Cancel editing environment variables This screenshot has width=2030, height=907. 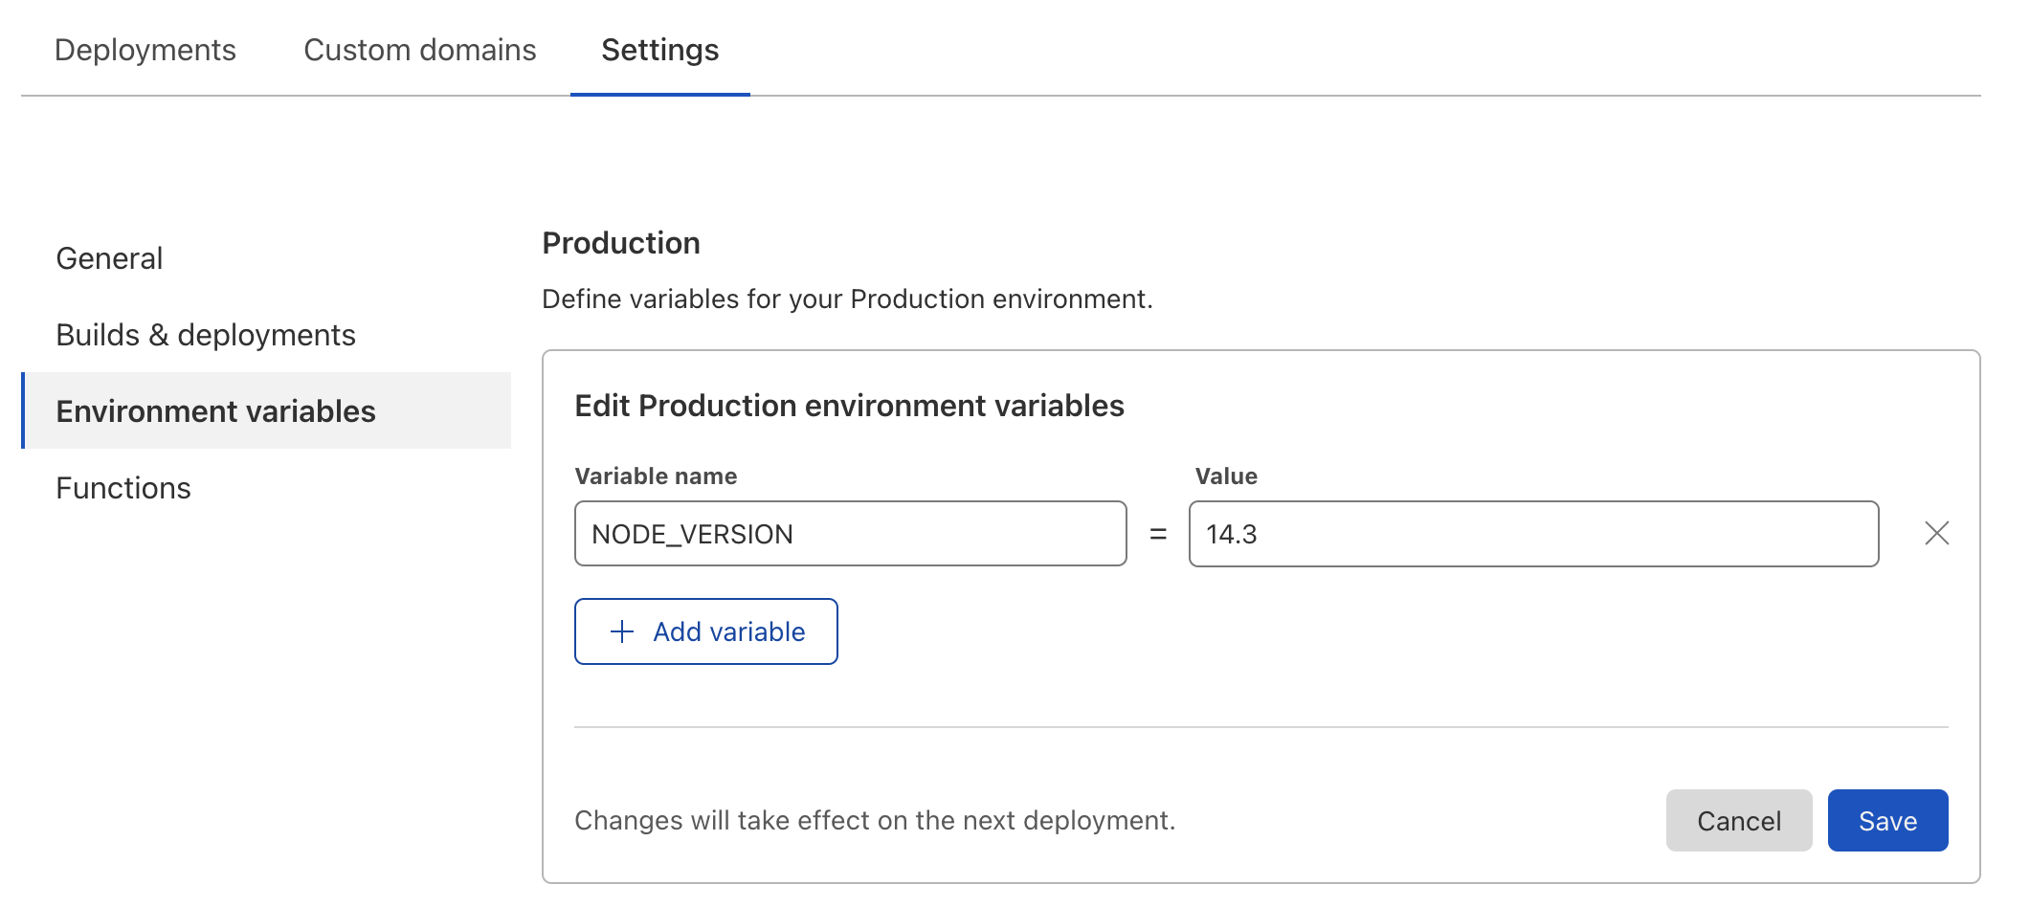click(x=1738, y=820)
